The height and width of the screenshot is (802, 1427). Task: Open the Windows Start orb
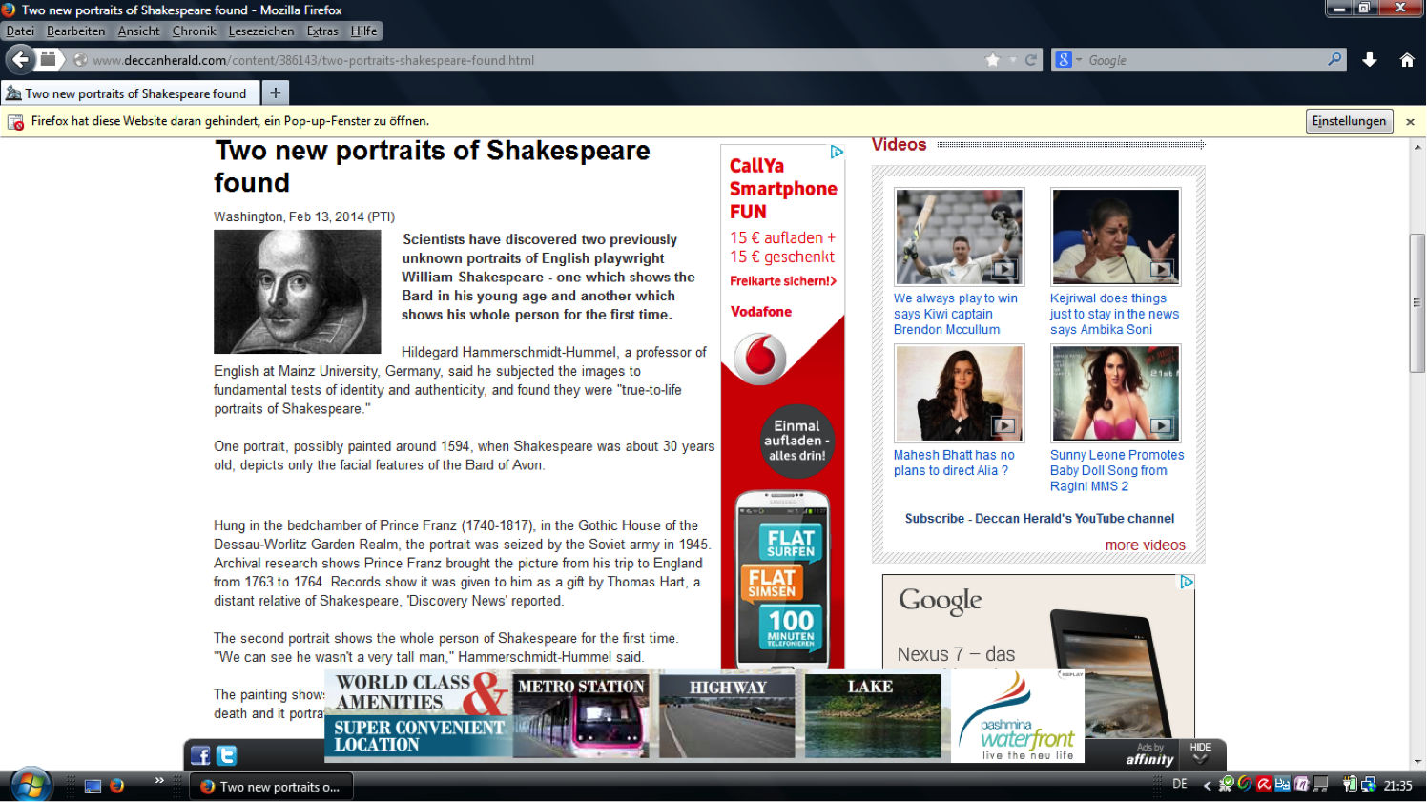[x=31, y=785]
